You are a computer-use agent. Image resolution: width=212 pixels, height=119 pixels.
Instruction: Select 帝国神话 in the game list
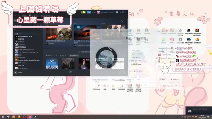tap(20, 39)
